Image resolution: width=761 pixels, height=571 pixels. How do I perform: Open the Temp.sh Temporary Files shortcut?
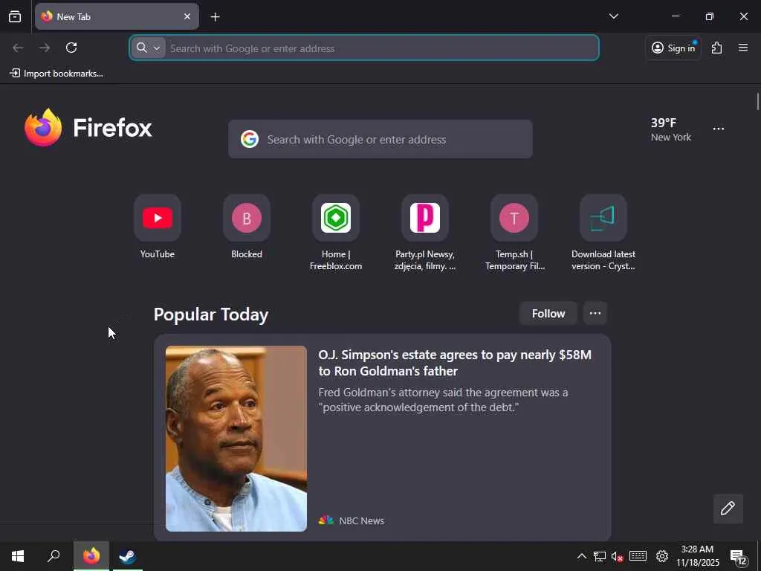tap(514, 233)
